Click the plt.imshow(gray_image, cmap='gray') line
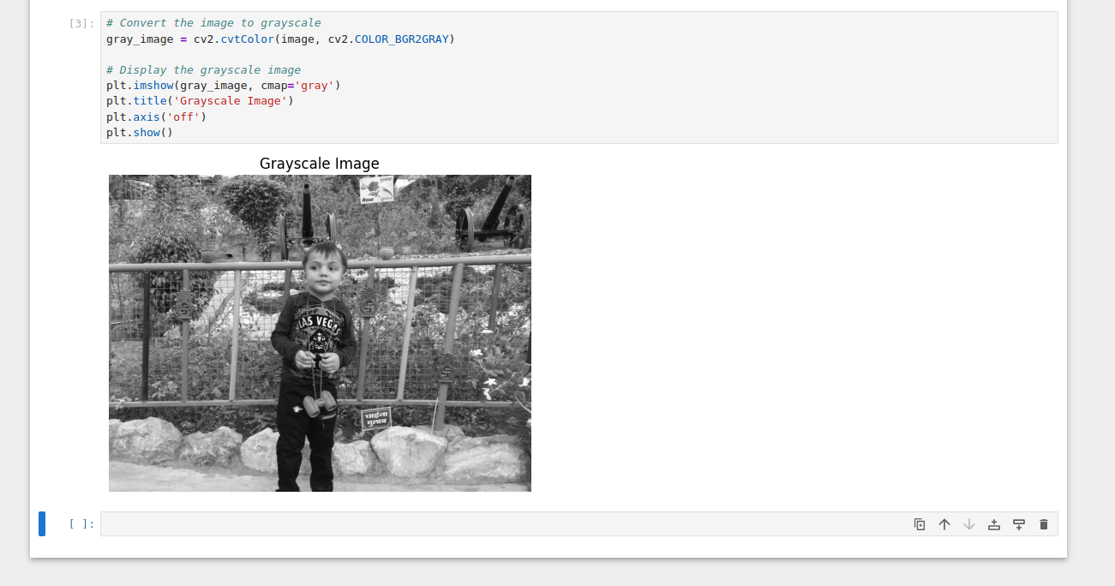 tap(224, 86)
